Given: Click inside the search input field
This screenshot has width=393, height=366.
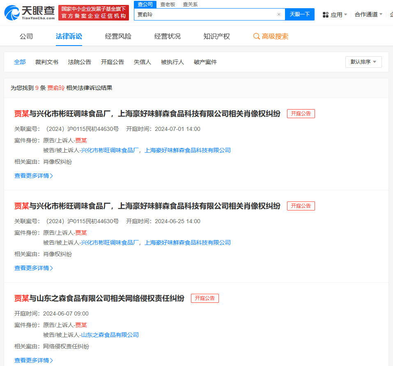Looking at the screenshot, I should 205,14.
